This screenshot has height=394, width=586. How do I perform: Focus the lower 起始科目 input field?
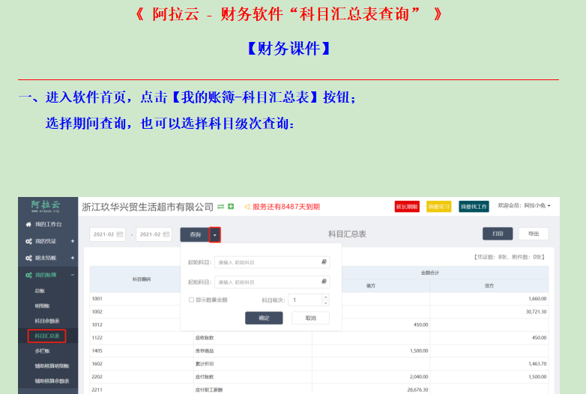coord(272,282)
